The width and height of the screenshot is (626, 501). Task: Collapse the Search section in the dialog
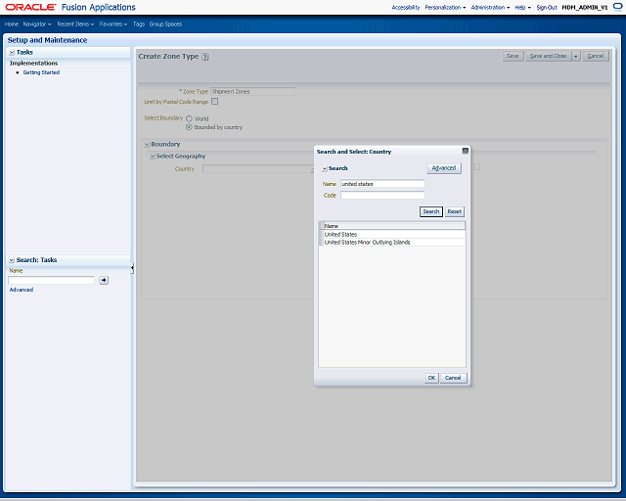coord(325,168)
